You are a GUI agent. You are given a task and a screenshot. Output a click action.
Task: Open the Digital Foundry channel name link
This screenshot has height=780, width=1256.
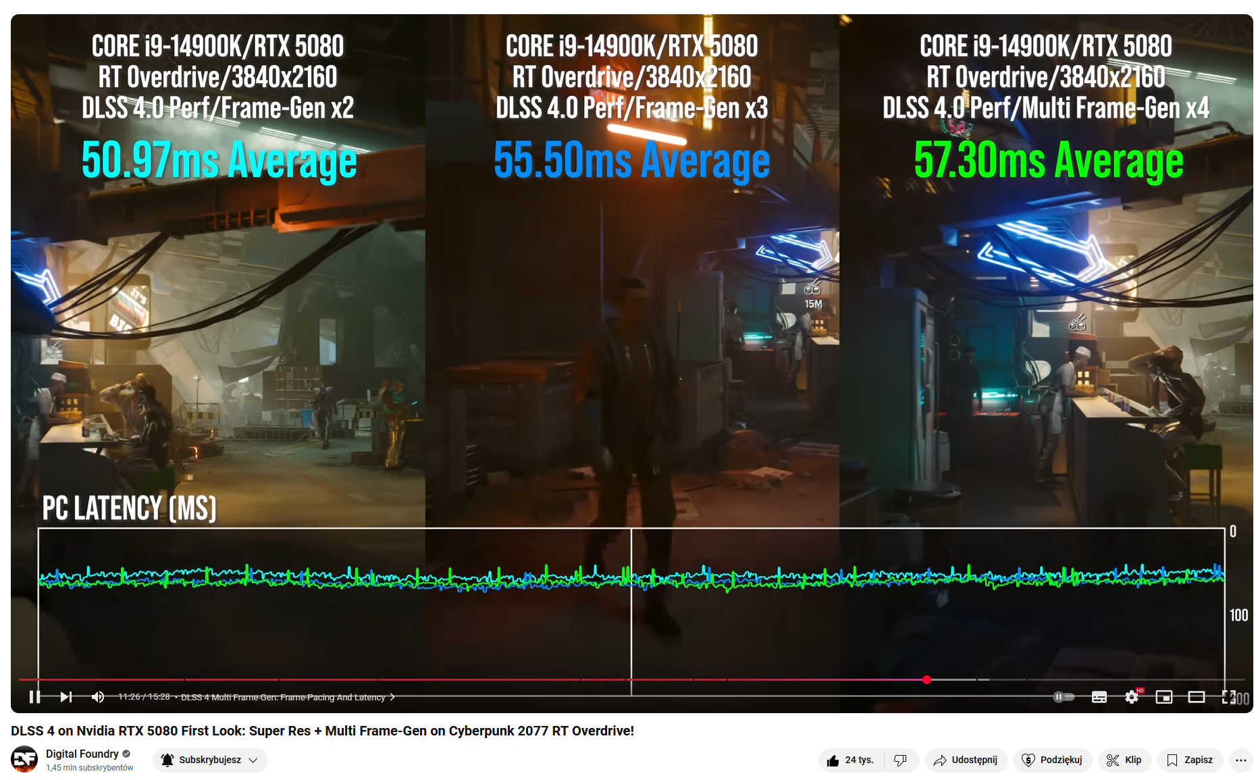pyautogui.click(x=82, y=754)
